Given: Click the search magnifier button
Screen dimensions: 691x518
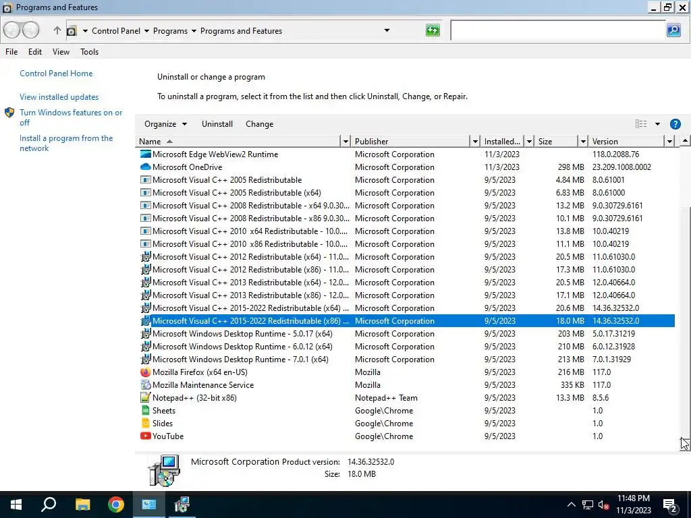Looking at the screenshot, I should pos(673,30).
